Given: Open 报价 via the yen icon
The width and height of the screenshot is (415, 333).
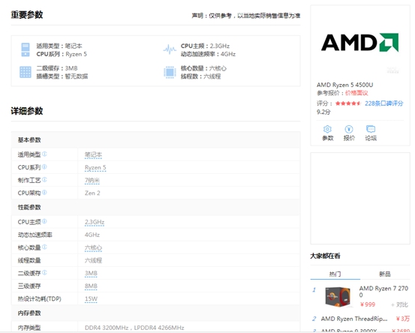Looking at the screenshot, I should click(349, 129).
